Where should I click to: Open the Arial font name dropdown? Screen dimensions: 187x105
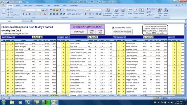34,10
